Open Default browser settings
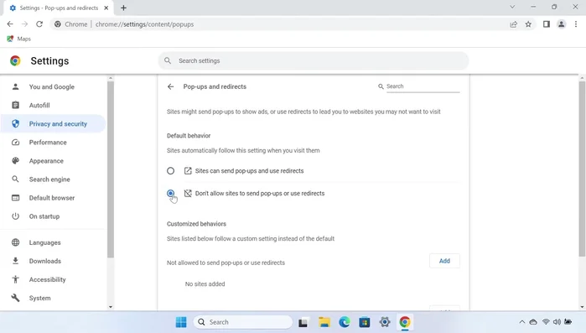Screen dimensions: 586x333 53,198
